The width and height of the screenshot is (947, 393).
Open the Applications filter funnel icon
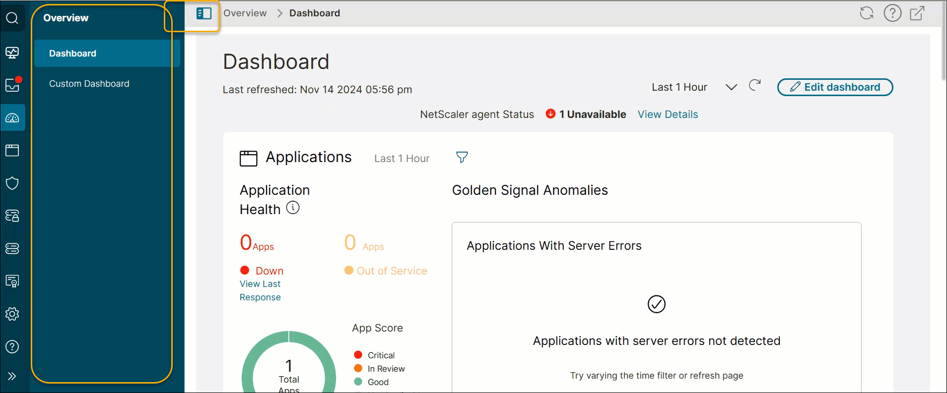pyautogui.click(x=462, y=157)
